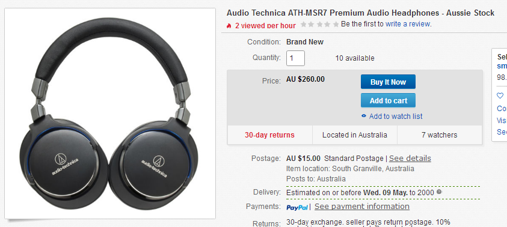
Task: Click the heart icon in seller panel
Action: 500,95
